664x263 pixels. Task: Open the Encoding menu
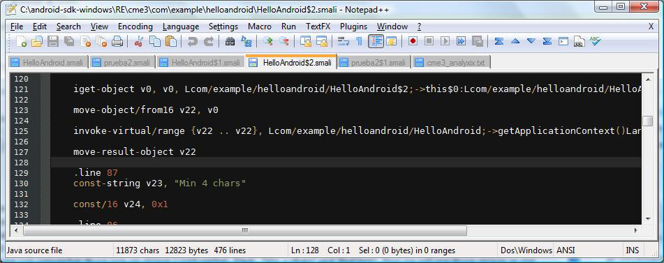[135, 27]
